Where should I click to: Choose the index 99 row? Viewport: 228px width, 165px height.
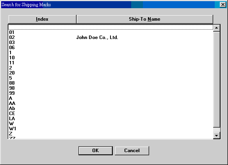110,93
